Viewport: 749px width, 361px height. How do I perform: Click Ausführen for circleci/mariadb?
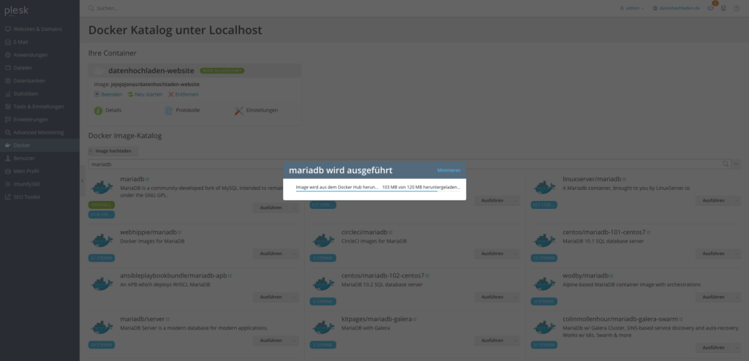coord(492,254)
